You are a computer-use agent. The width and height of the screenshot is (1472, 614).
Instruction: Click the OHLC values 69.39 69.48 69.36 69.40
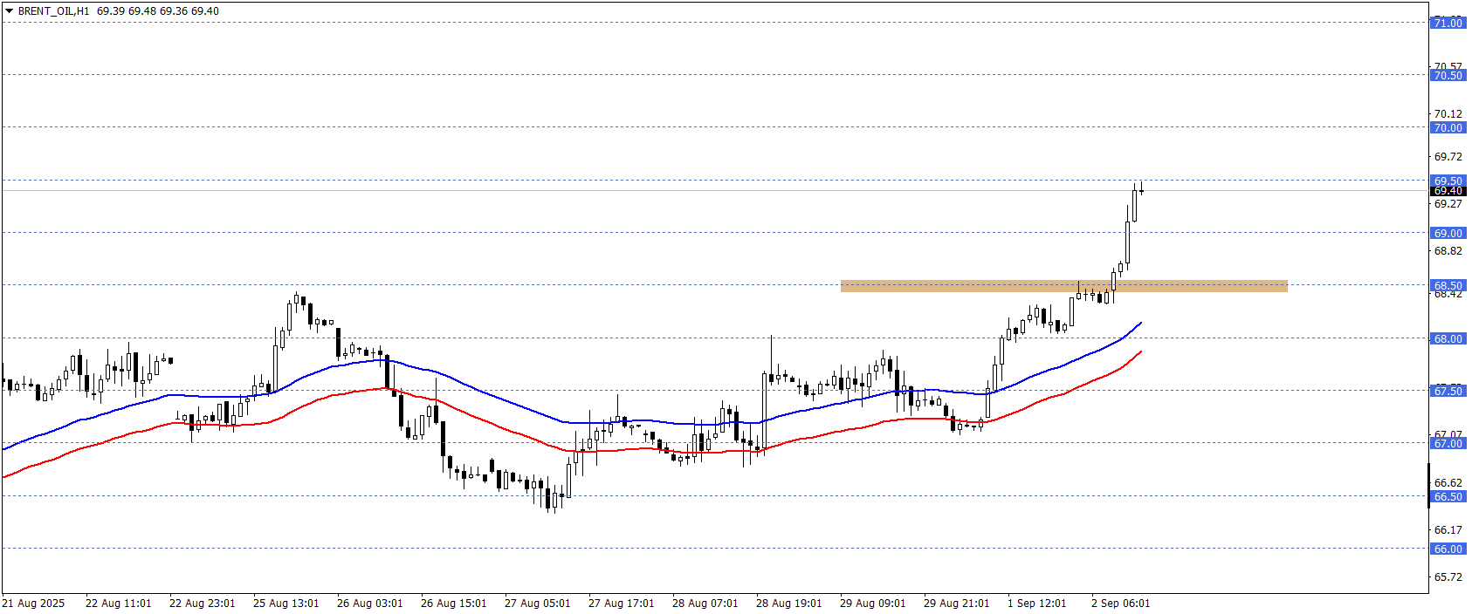[x=158, y=11]
